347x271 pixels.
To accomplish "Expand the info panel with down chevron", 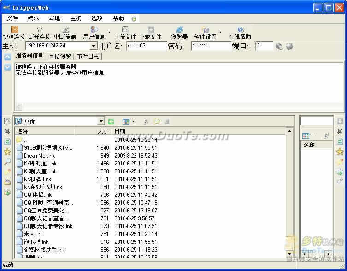I will 7,67.
